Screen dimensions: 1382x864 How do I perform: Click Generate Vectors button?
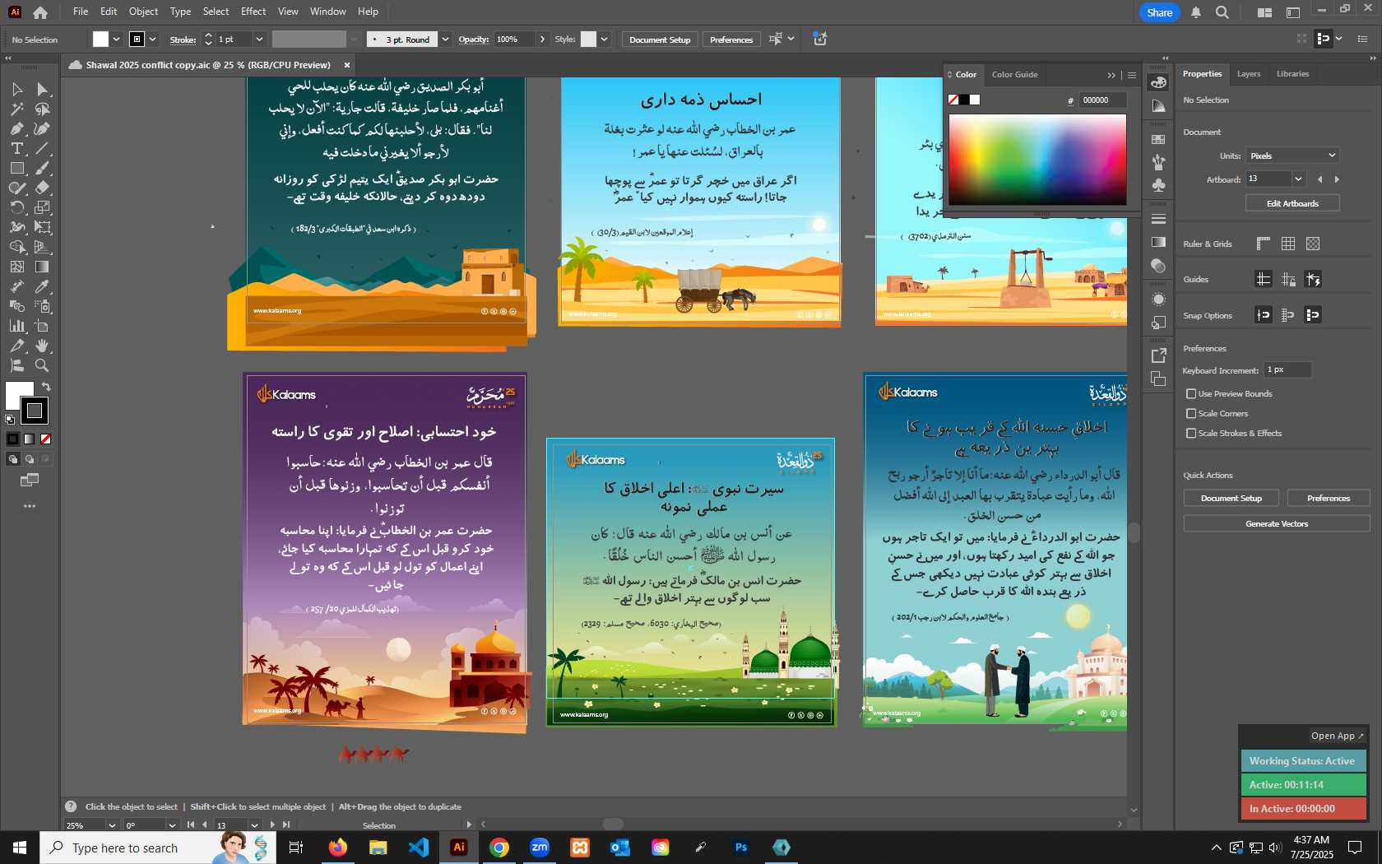pyautogui.click(x=1277, y=524)
